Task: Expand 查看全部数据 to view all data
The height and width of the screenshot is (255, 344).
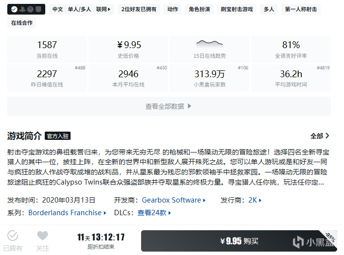Action: pyautogui.click(x=169, y=106)
